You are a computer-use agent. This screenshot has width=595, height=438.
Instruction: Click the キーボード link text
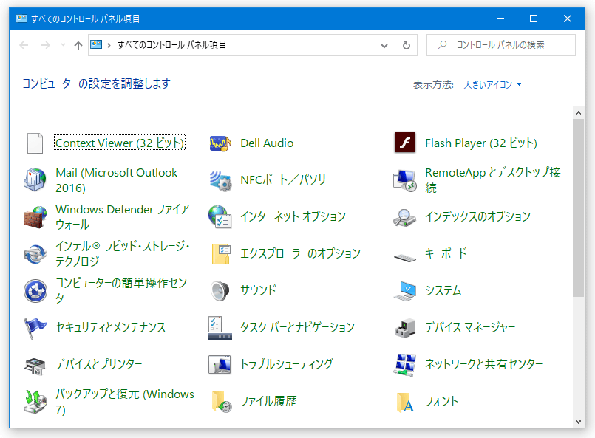[446, 253]
